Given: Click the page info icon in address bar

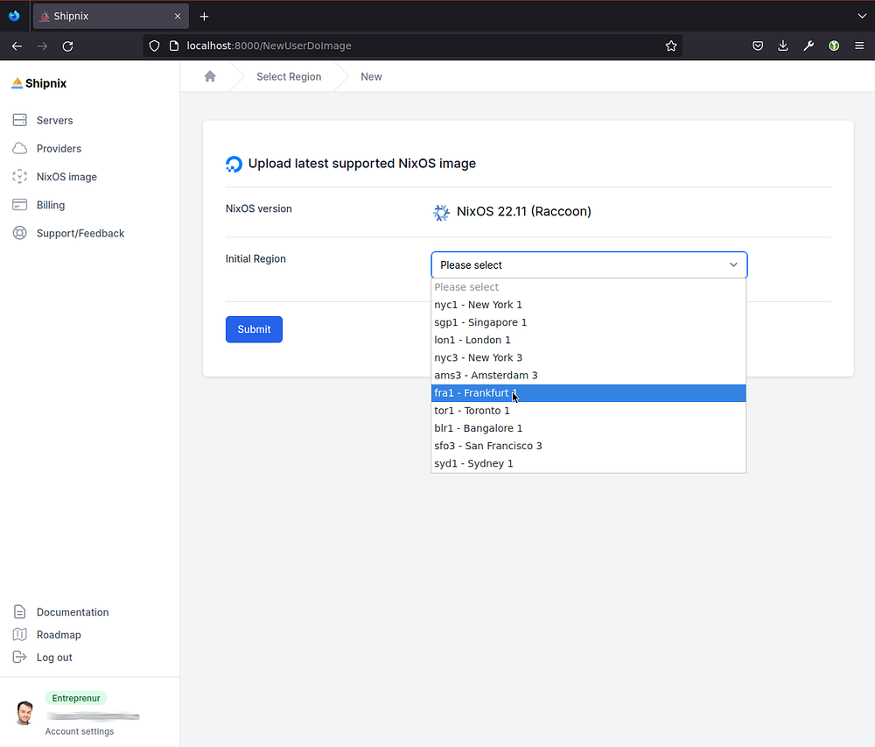Looking at the screenshot, I should point(174,46).
